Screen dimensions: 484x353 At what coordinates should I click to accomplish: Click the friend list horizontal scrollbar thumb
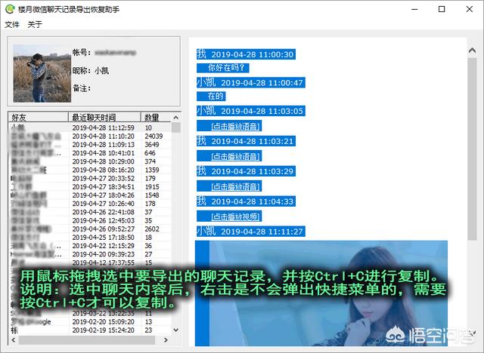point(87,340)
